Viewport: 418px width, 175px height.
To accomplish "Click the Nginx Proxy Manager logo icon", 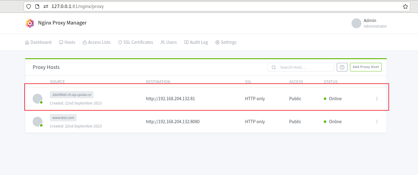I will pos(30,23).
